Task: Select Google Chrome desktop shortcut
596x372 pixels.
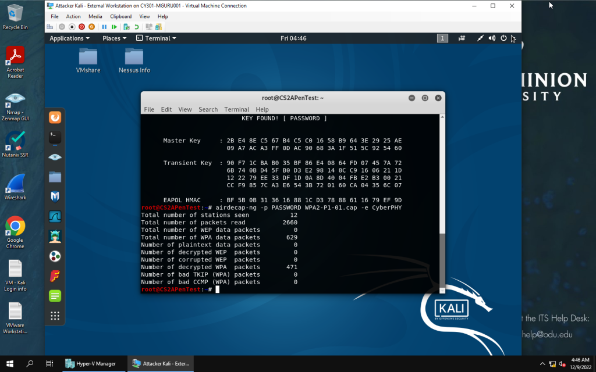Action: click(x=15, y=233)
